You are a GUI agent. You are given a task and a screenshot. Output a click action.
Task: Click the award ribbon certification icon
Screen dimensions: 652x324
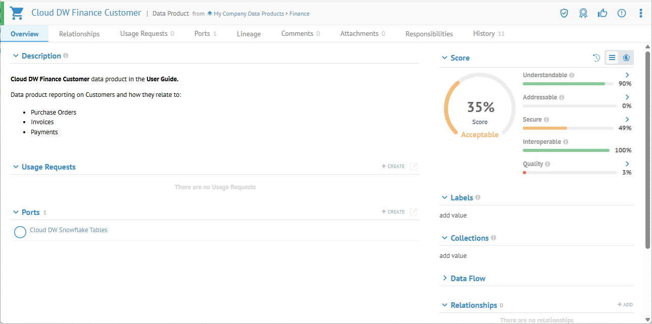[583, 13]
